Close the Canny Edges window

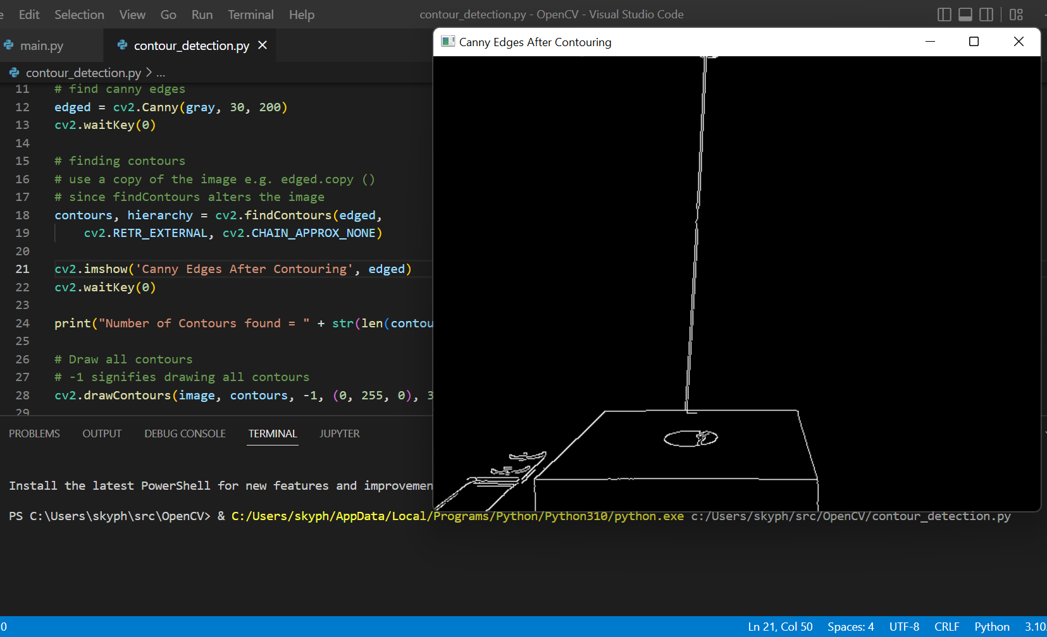click(1019, 42)
